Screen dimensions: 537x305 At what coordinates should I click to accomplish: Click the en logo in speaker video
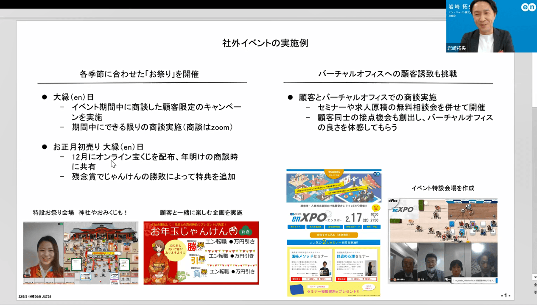click(529, 7)
